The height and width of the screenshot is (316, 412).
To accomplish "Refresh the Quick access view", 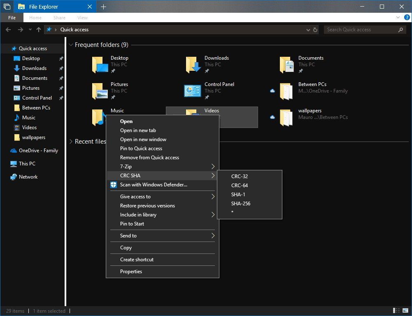I will tap(315, 30).
